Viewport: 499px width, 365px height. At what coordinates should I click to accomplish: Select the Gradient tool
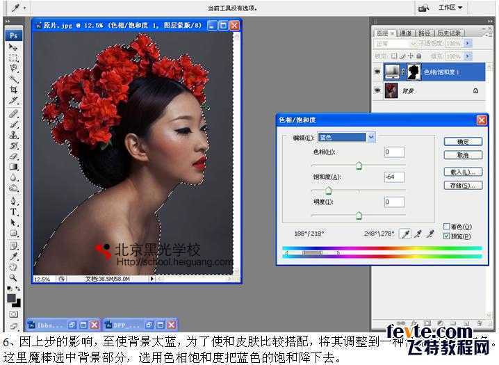[13, 166]
